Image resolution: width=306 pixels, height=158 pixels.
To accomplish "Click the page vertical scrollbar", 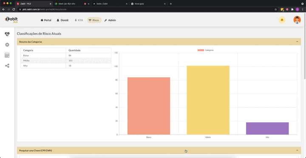I will tap(305, 46).
